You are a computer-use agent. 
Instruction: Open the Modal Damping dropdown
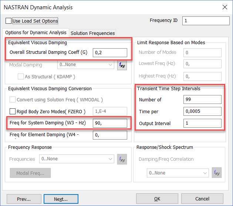(86, 65)
